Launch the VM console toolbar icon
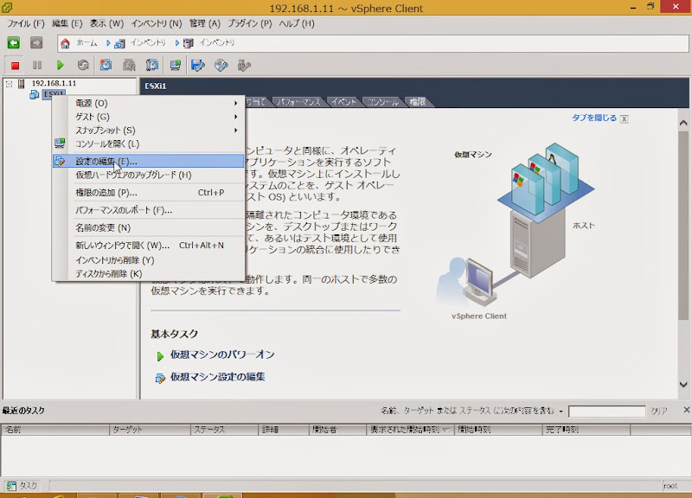 tap(176, 66)
